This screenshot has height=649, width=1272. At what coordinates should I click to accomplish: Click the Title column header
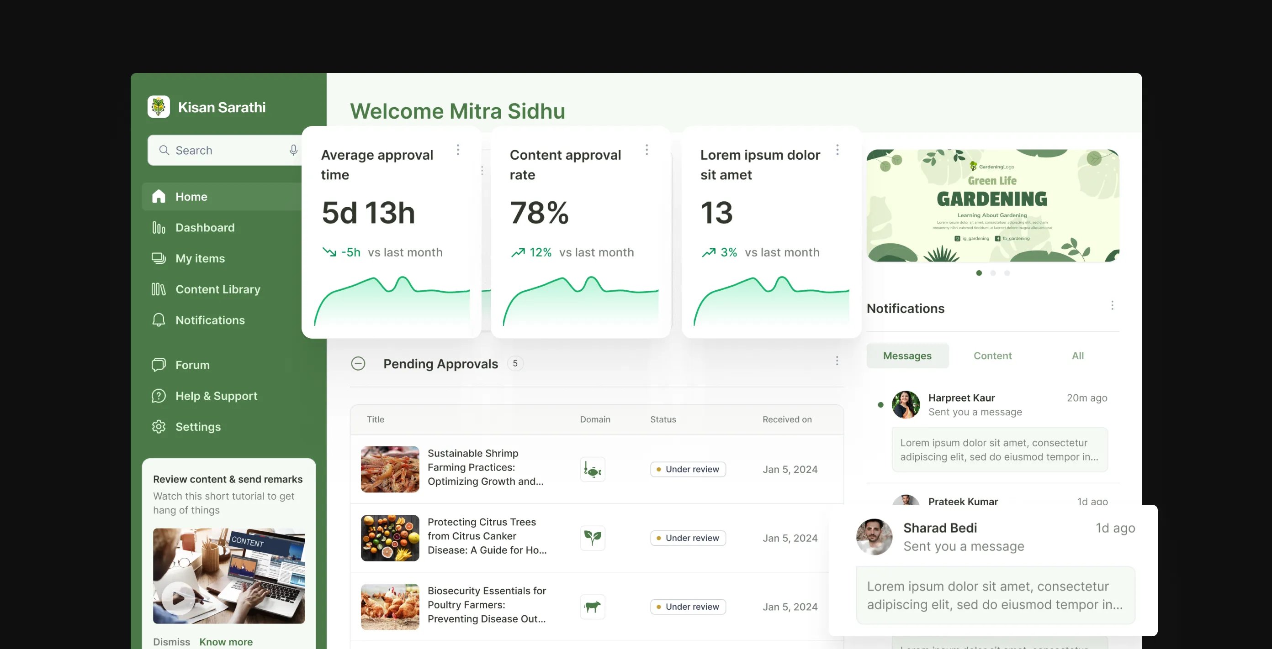[x=375, y=419]
